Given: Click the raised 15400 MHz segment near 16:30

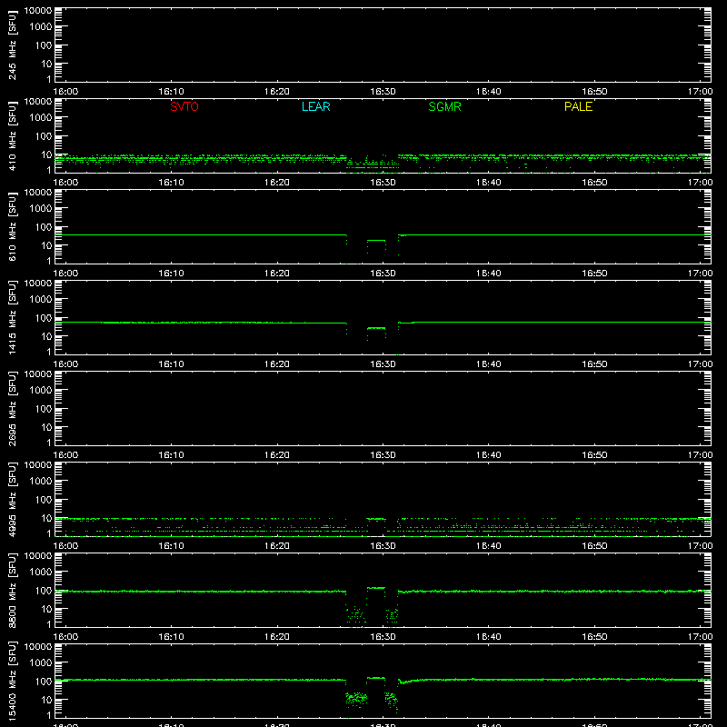Looking at the screenshot, I should 376,678.
